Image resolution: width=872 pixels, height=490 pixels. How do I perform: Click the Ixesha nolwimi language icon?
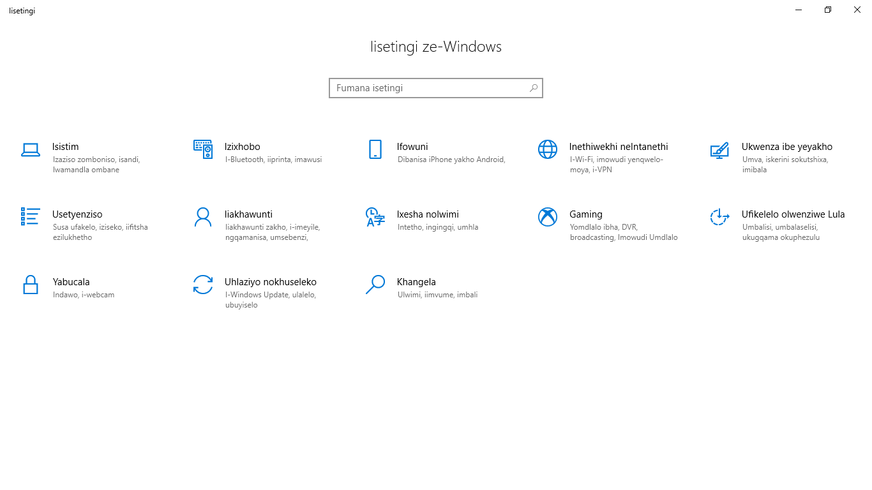[x=375, y=217]
